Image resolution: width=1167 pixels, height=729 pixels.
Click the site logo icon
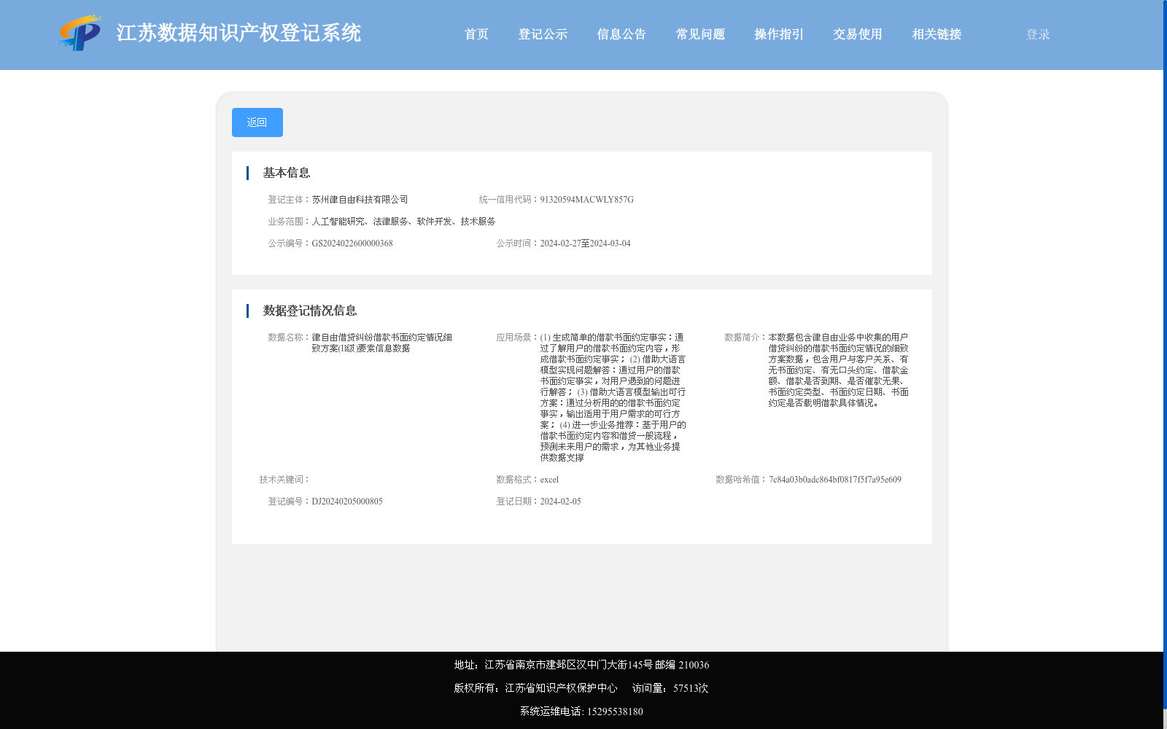tap(80, 33)
